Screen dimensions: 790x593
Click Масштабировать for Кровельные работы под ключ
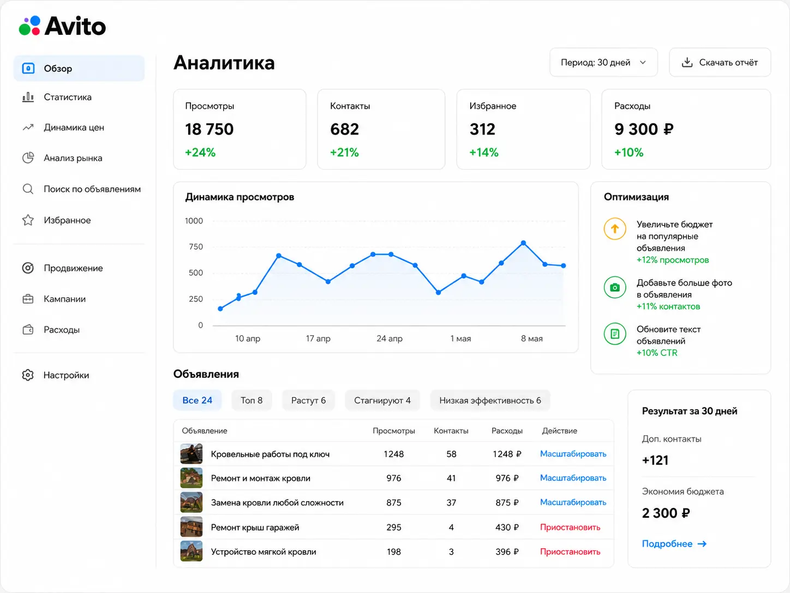coord(573,454)
